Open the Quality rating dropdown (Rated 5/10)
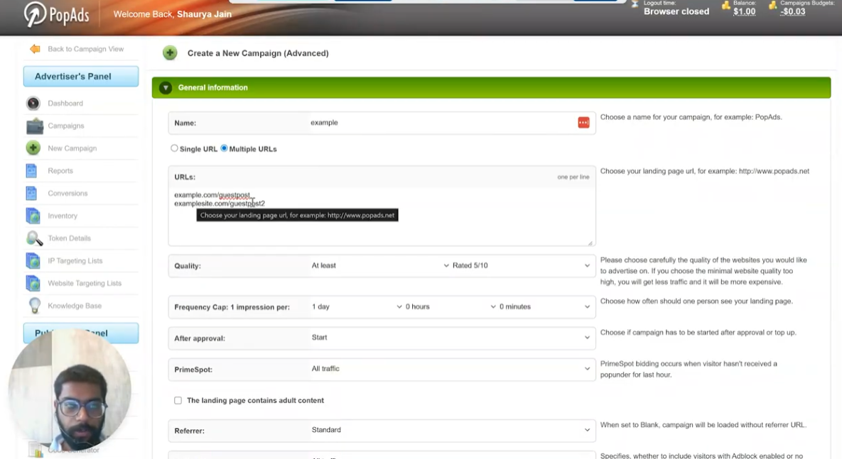The width and height of the screenshot is (842, 459). (520, 266)
